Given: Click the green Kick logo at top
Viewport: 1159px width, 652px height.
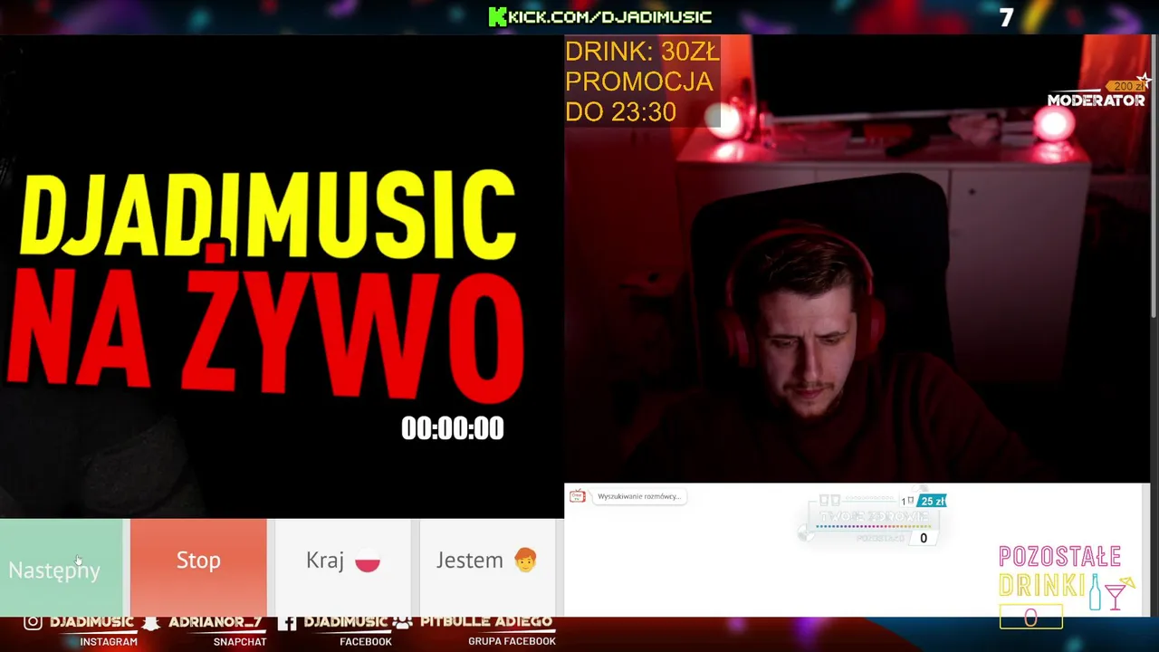Looking at the screenshot, I should (497, 16).
